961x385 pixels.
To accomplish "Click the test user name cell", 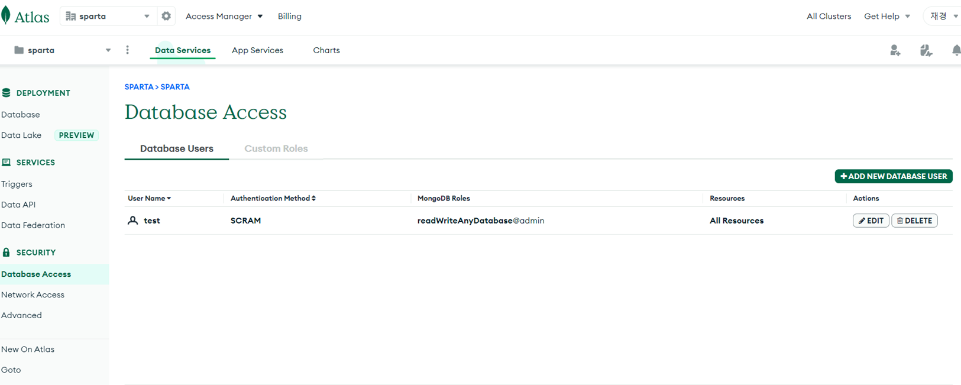I will point(151,221).
